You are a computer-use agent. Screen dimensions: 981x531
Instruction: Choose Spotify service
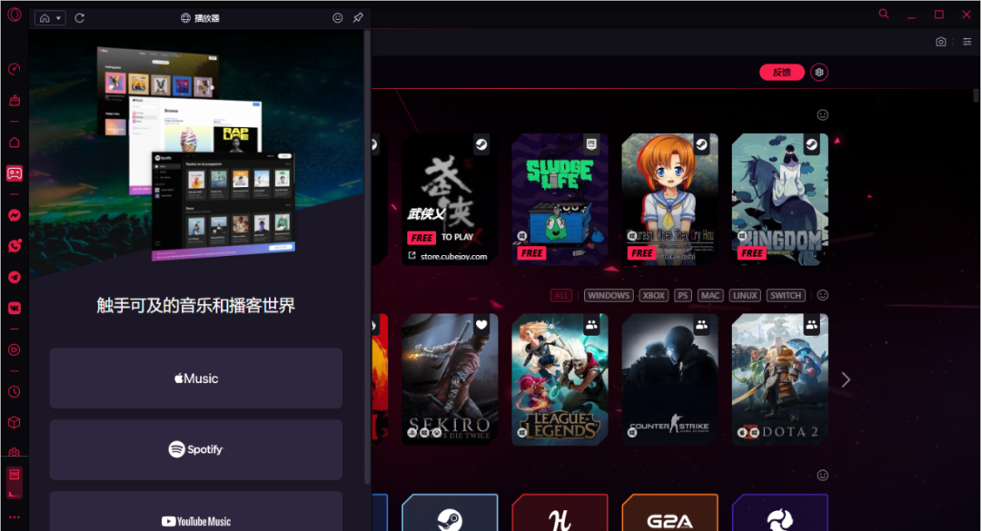point(196,449)
